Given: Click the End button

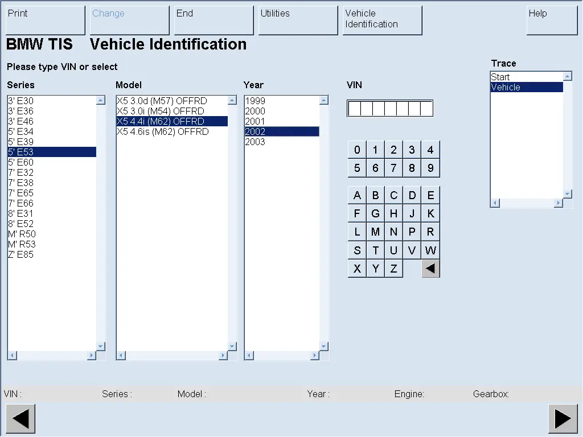Looking at the screenshot, I should click(214, 20).
